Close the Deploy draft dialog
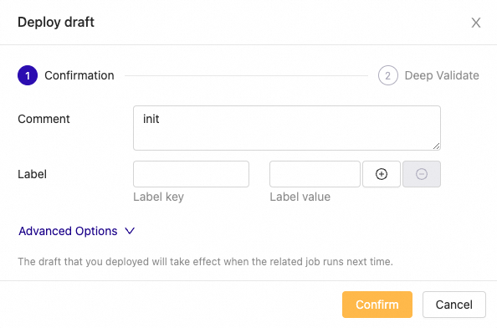 [476, 23]
